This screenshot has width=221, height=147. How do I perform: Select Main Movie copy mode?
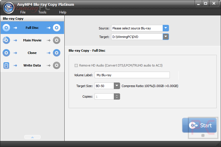(32, 40)
